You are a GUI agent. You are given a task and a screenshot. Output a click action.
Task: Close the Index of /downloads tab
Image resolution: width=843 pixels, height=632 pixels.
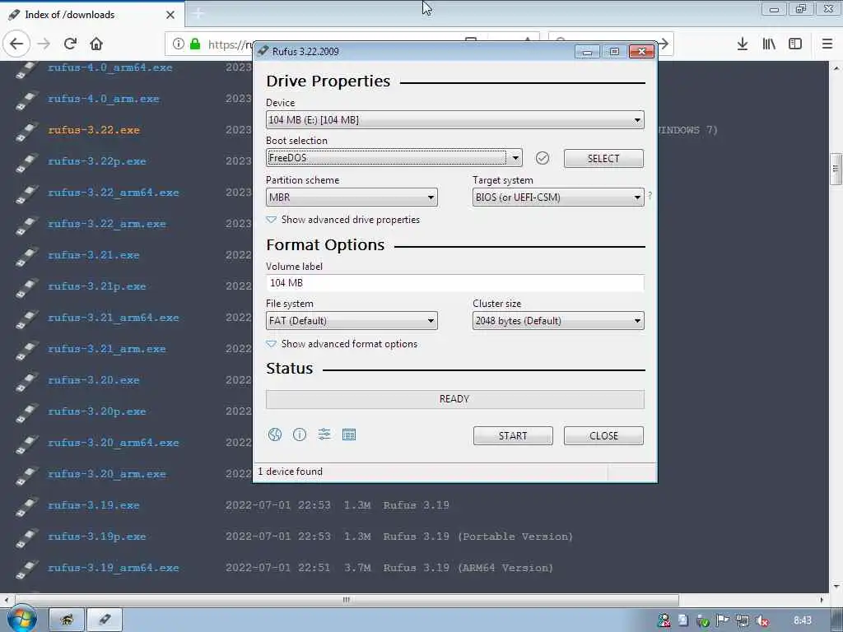coord(170,15)
